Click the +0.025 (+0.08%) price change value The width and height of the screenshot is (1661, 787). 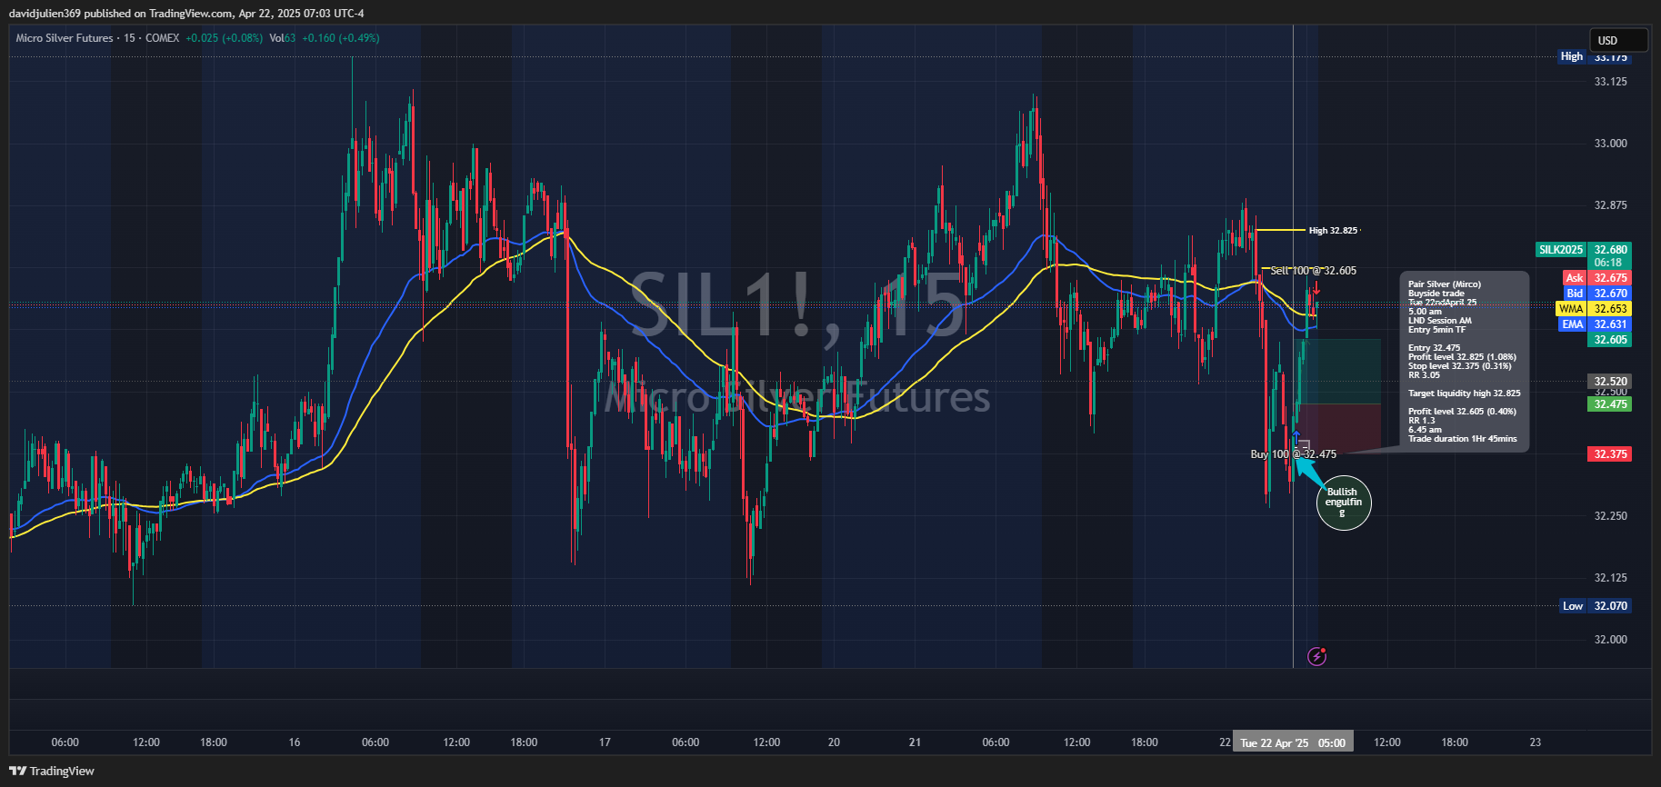(x=224, y=38)
